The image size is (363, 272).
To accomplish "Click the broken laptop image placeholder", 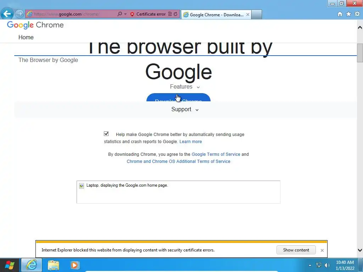I will (179, 192).
